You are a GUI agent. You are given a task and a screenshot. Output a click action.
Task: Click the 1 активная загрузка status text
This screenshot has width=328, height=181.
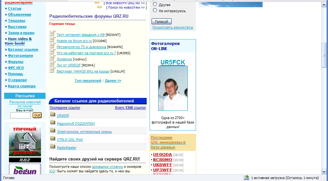click(285, 178)
